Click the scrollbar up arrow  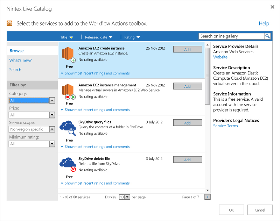coord(208,45)
